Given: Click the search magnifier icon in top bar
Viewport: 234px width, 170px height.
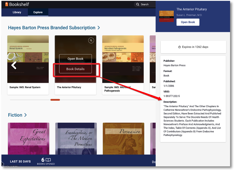Looking at the screenshot, I should [137, 5].
